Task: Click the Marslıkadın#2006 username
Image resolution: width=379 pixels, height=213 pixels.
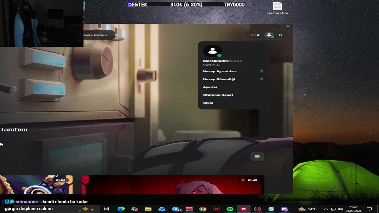Action: [x=222, y=61]
